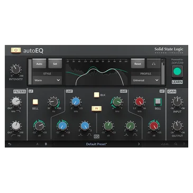Screen dimensions: 193x193
Task: Click the LMF wide Q bell icon
Action: point(89,135)
